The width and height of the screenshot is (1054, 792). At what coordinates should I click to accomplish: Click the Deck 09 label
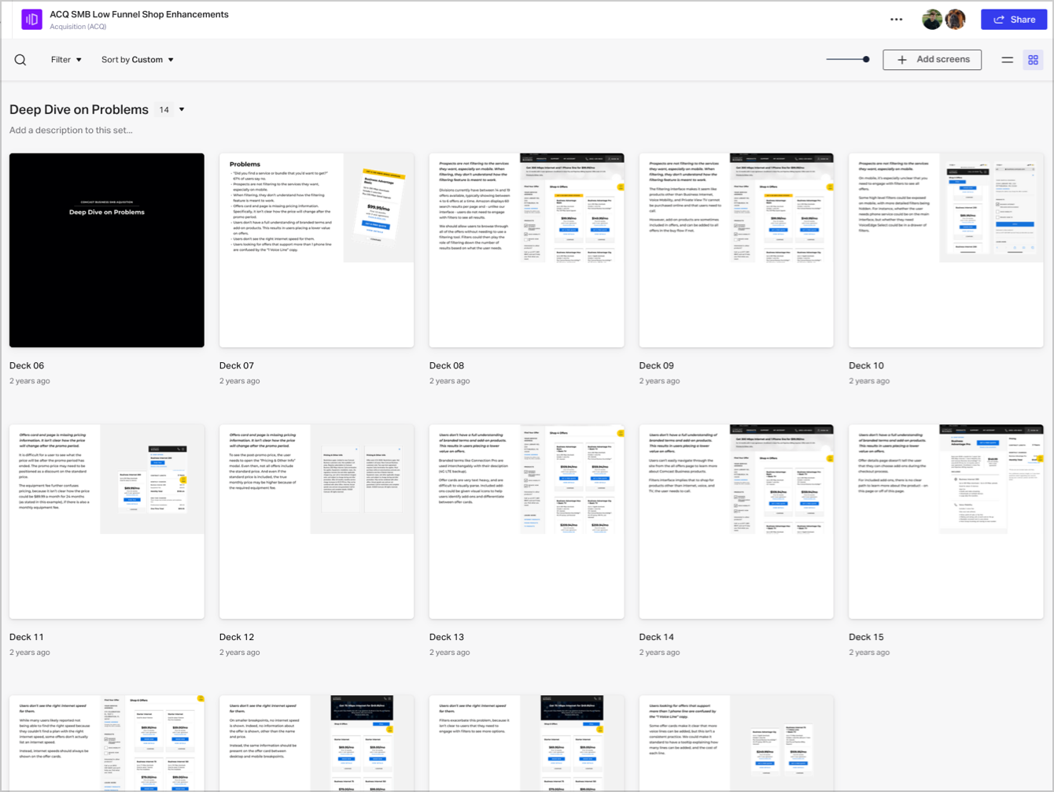657,365
